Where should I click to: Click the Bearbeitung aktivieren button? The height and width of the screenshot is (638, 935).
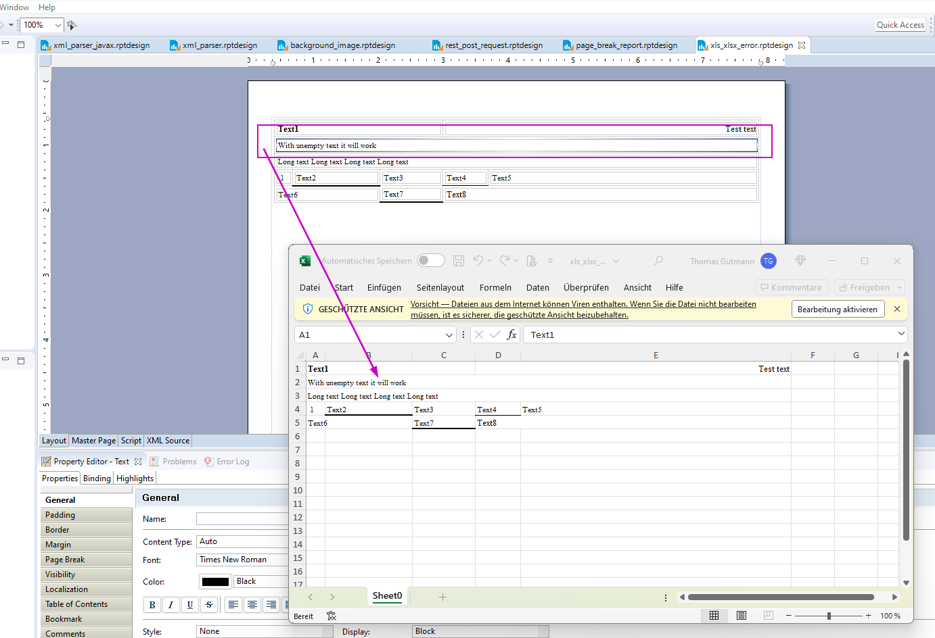coord(838,309)
